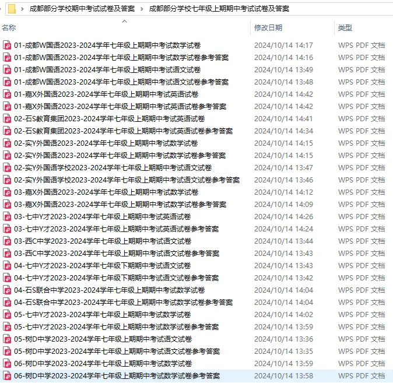Click date 2024/10/14 14:09
Viewport: 393px width, 383px height.
284,205
